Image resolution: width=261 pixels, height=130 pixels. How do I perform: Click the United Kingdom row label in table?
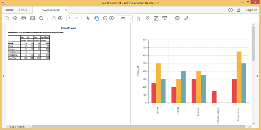(14, 52)
